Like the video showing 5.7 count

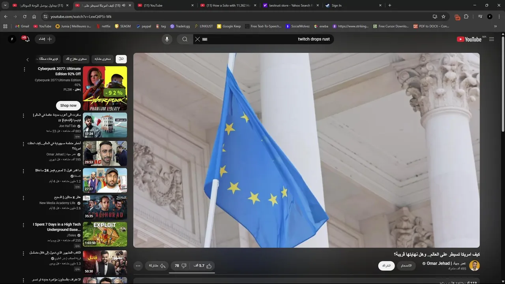(203, 265)
